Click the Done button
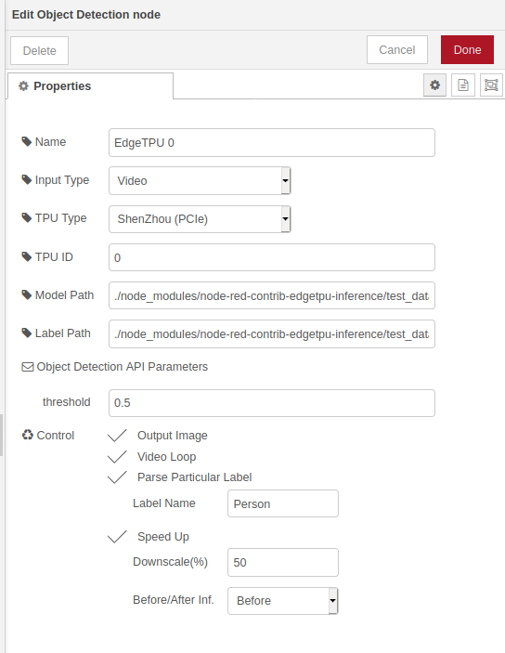This screenshot has height=653, width=505. pos(467,49)
